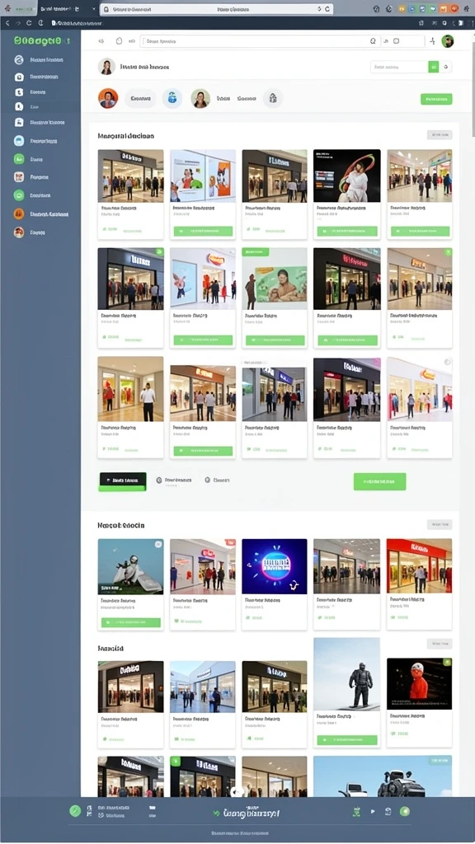
Task: Reload the page with the refresh icon
Action: (x=29, y=23)
